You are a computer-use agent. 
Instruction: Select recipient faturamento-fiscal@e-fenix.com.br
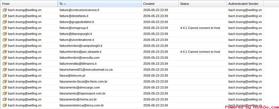(x=83, y=82)
